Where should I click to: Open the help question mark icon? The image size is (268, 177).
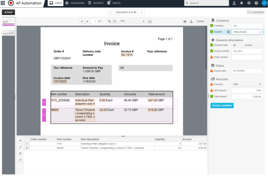click(x=256, y=3)
